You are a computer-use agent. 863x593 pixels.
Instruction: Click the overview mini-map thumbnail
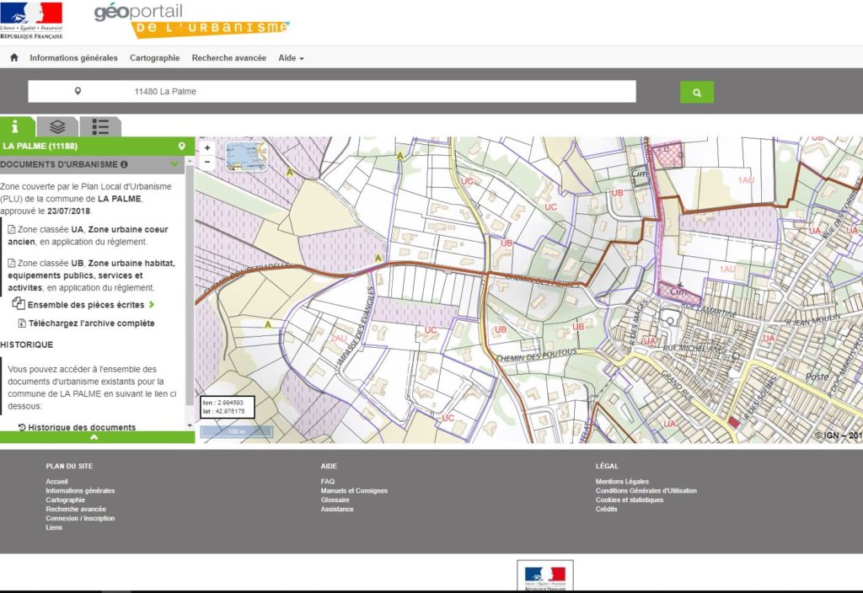point(246,156)
